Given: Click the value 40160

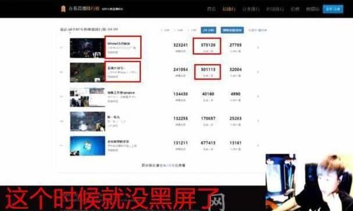Looking at the screenshot, I should coord(208,94).
